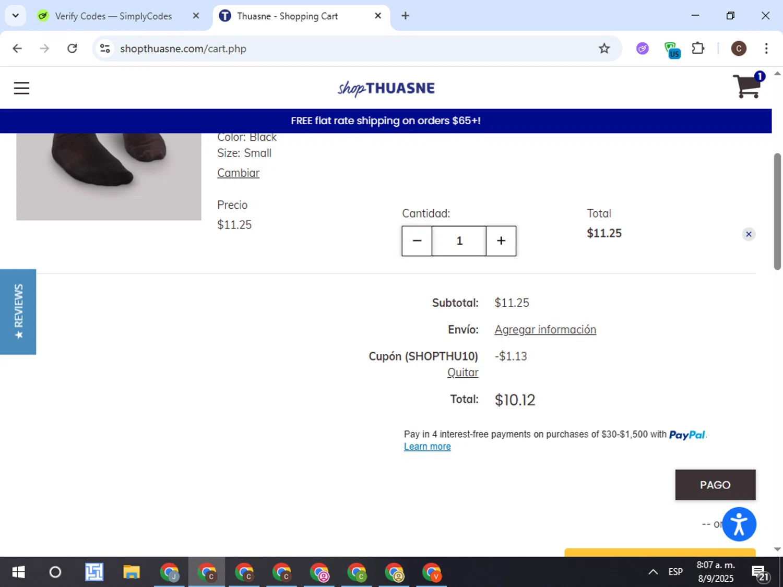Open a new browser tab
Screen dimensions: 783x587
tap(405, 16)
